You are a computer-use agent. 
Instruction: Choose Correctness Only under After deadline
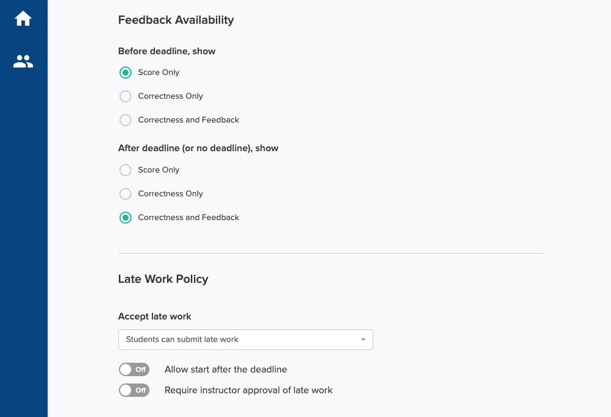coord(125,194)
